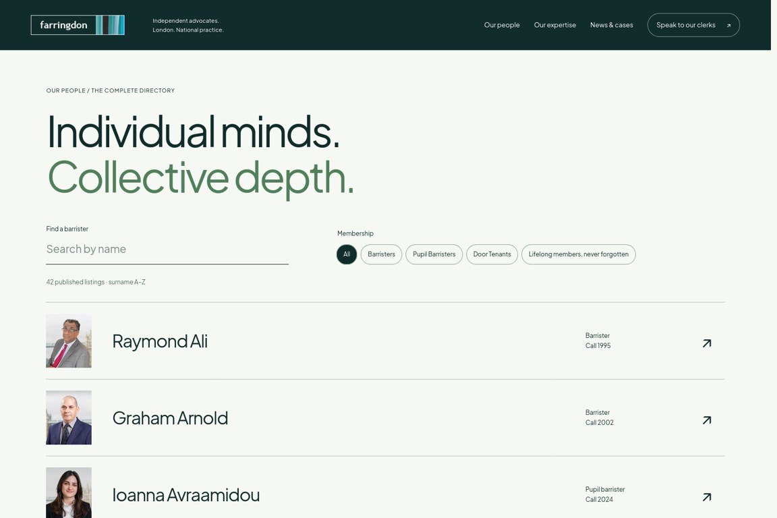
Task: Filter by Pupil Barristers
Action: [x=434, y=254]
